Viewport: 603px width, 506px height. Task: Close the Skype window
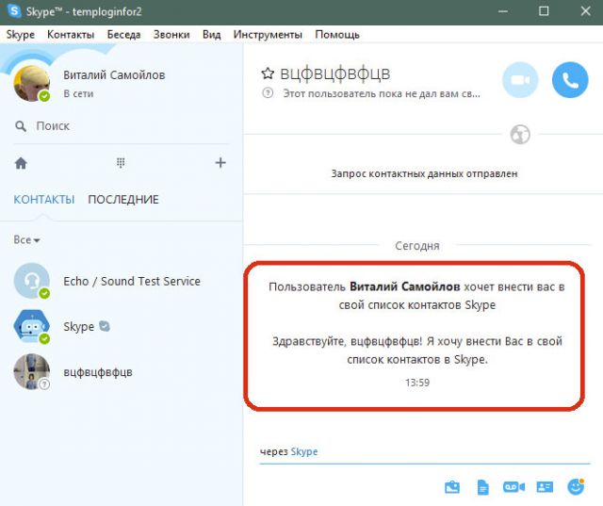coord(585,11)
